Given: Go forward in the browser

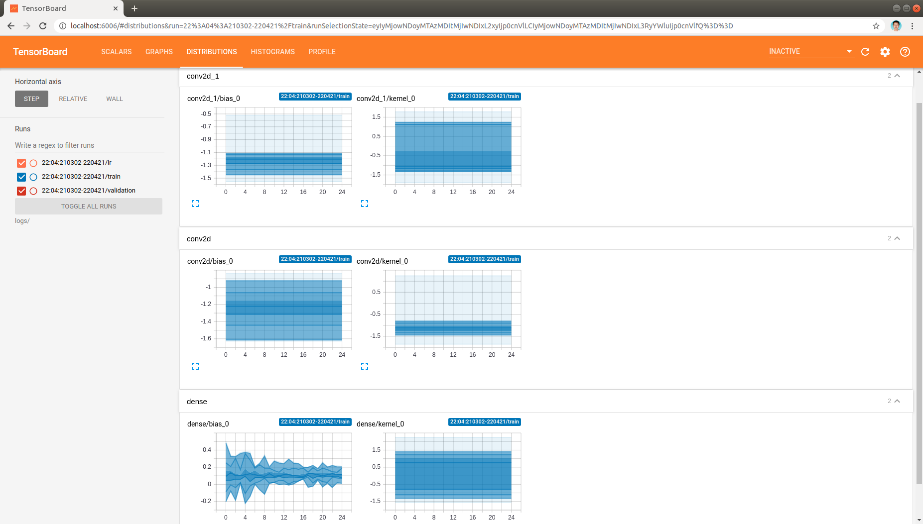Looking at the screenshot, I should tap(27, 26).
